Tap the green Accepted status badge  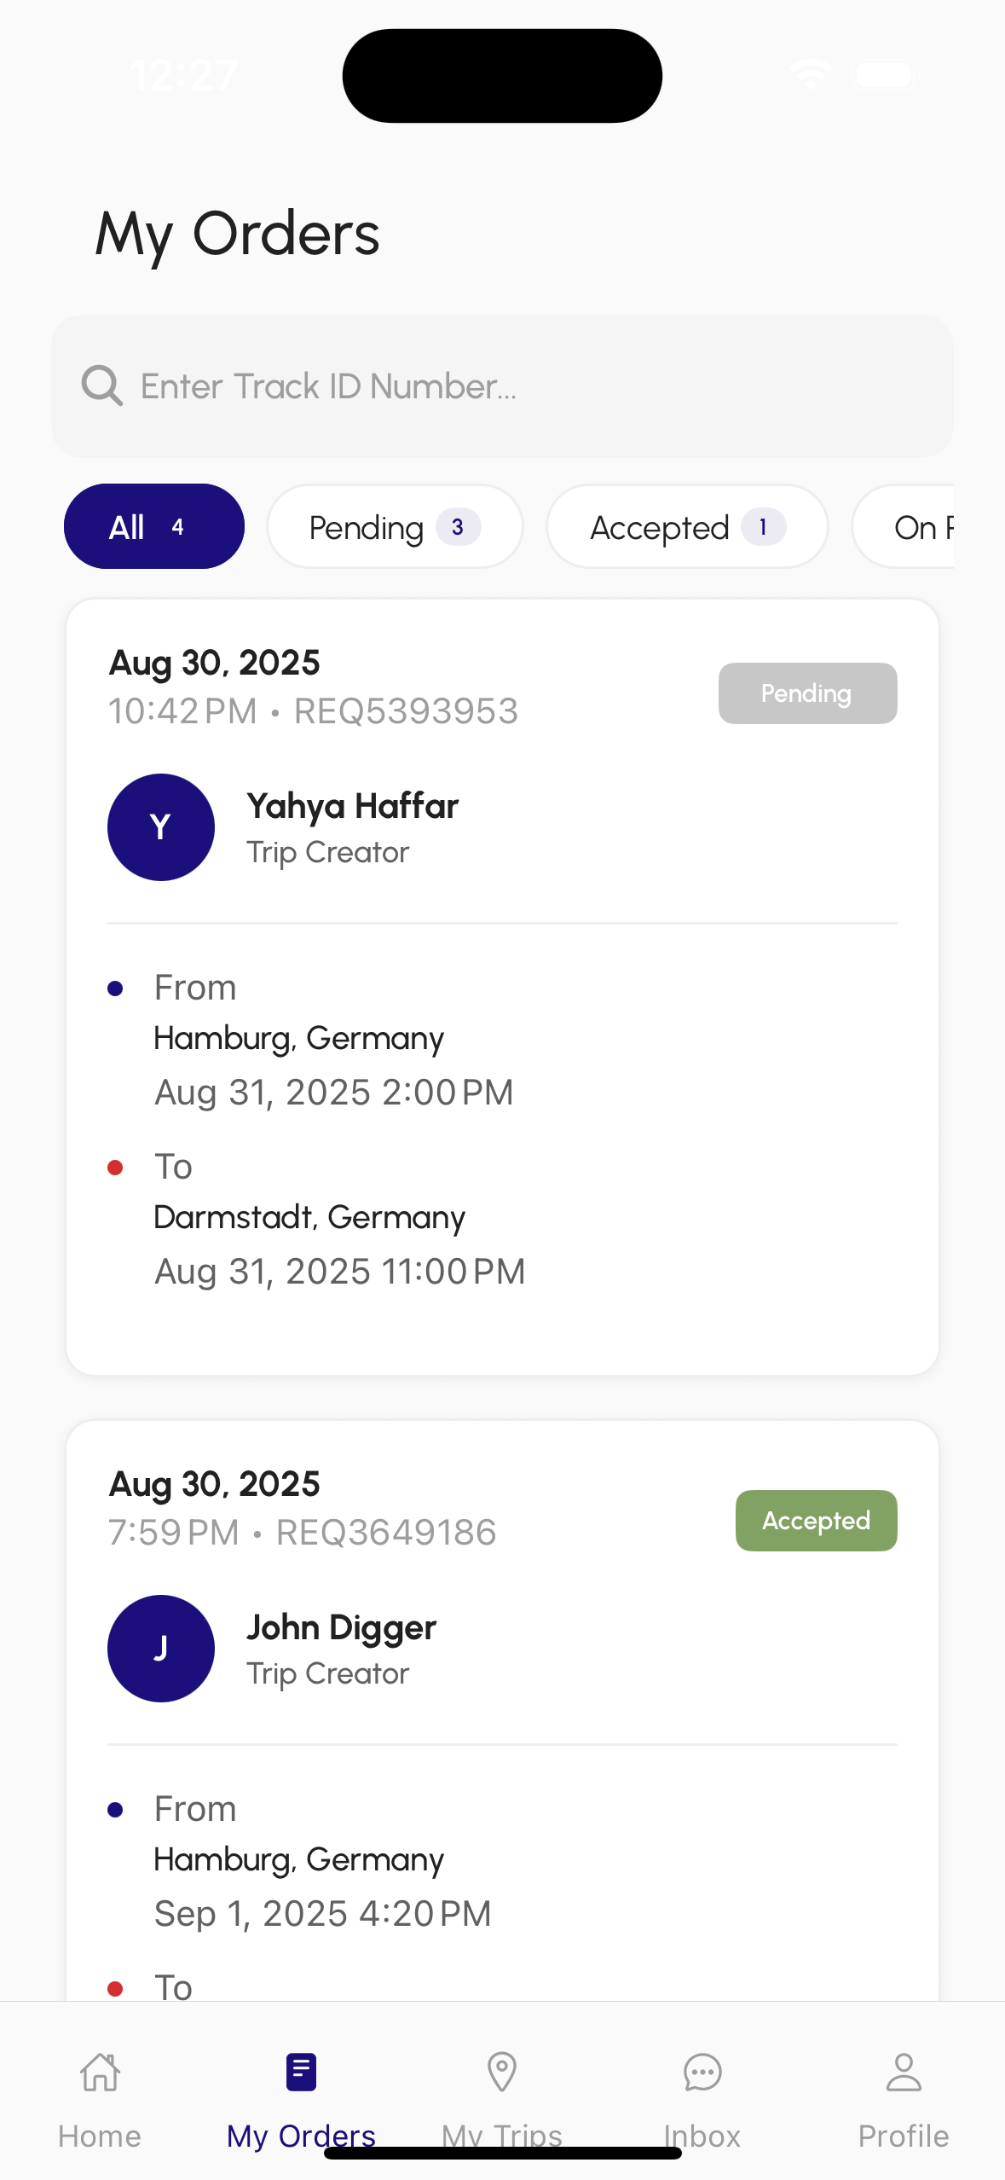[x=816, y=1521]
